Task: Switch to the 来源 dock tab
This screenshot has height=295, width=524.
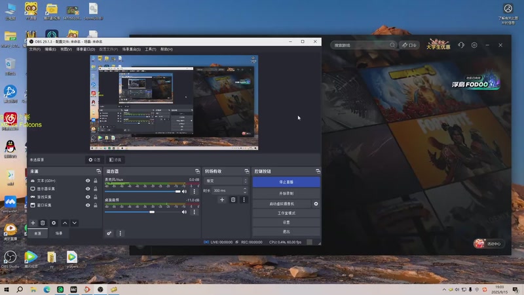Action: (x=37, y=233)
